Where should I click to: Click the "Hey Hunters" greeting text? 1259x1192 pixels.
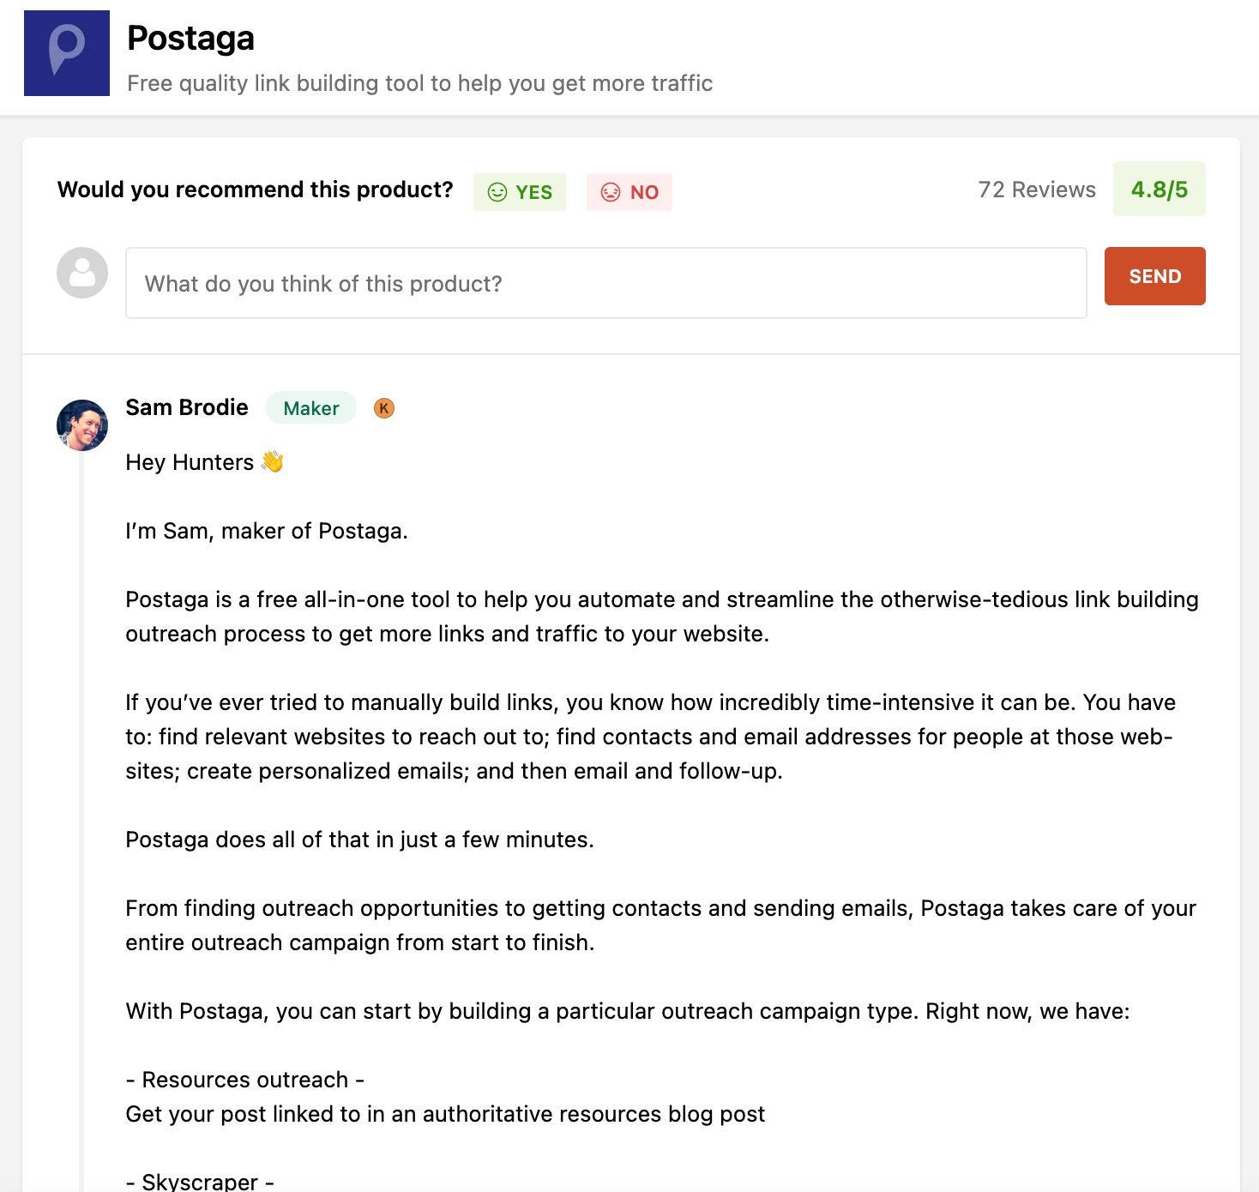pos(190,463)
